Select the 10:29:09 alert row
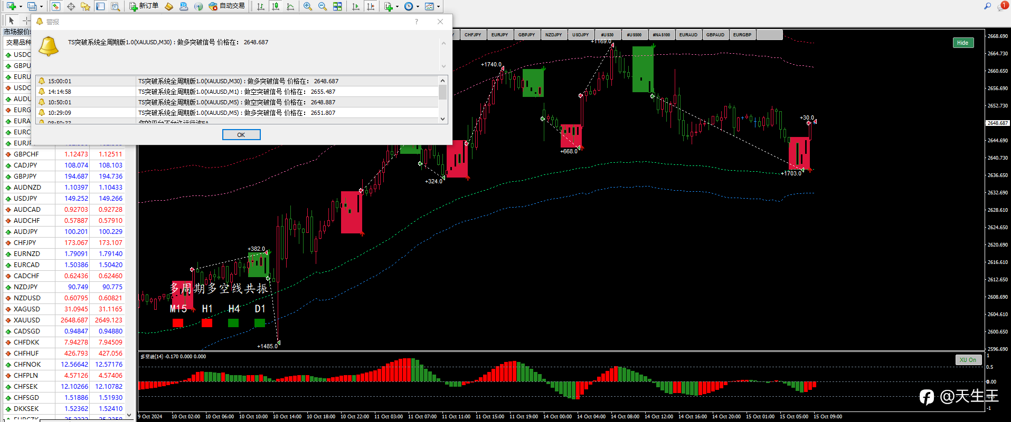1011x422 pixels. [237, 113]
